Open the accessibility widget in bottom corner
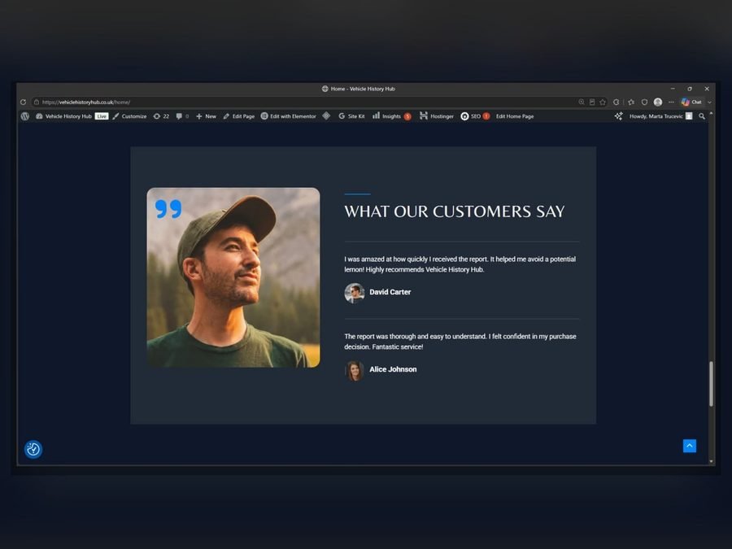 [33, 449]
